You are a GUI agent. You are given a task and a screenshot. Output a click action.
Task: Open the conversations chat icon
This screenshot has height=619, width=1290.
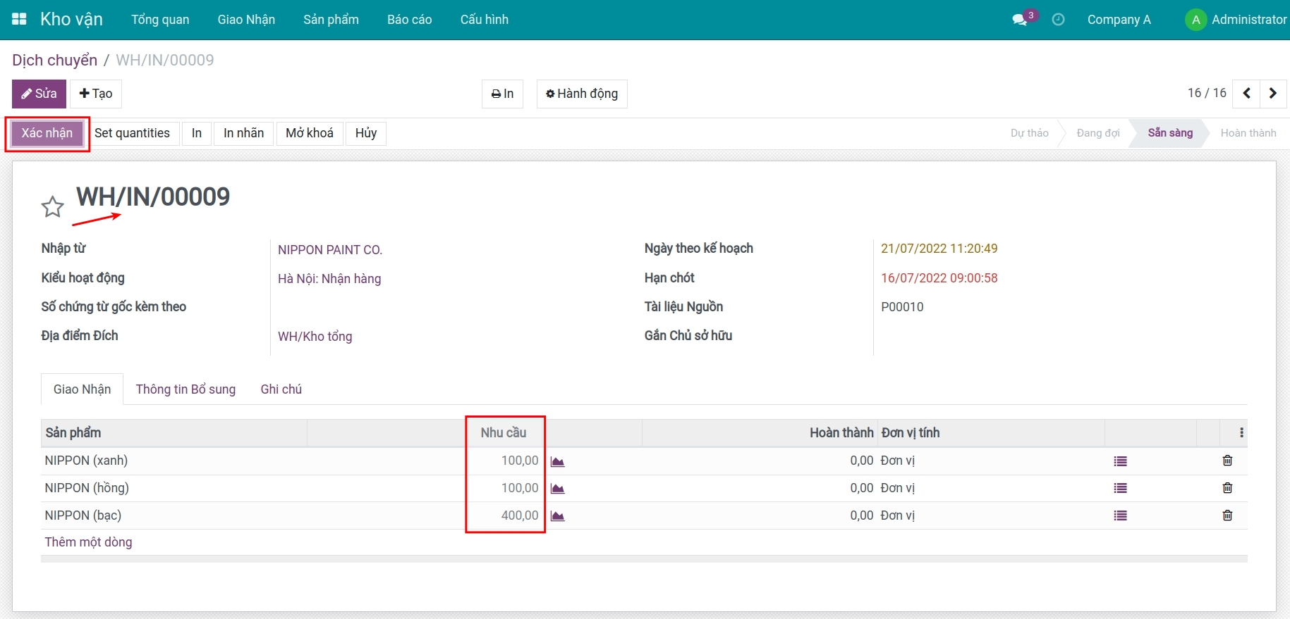pos(1020,20)
